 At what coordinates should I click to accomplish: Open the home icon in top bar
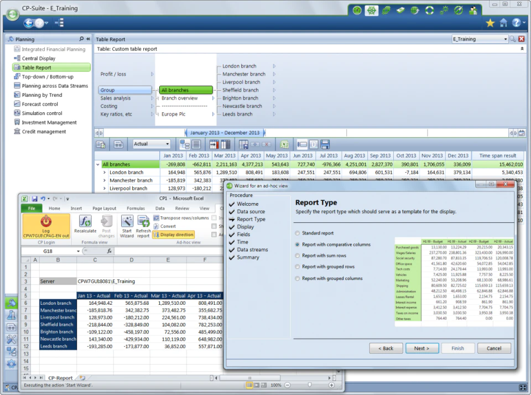tap(503, 23)
